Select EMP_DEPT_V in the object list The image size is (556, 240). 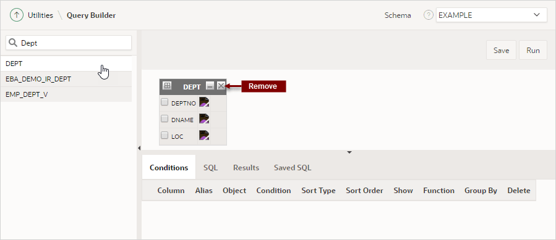66,94
